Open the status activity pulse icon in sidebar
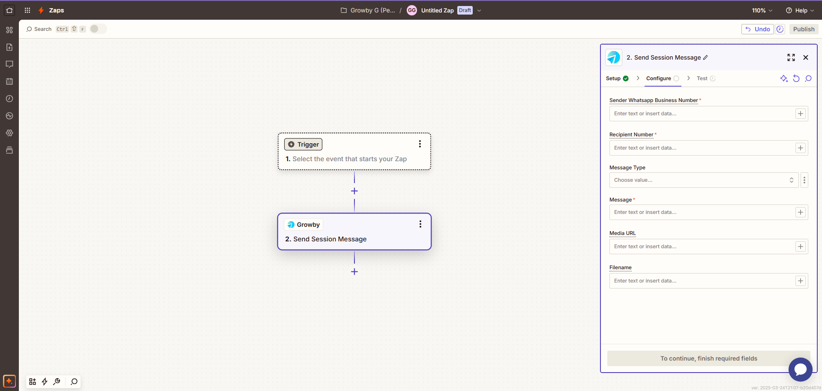Image resolution: width=822 pixels, height=391 pixels. [x=9, y=116]
